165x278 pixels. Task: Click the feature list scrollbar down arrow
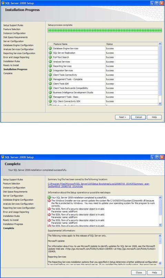click(x=160, y=104)
